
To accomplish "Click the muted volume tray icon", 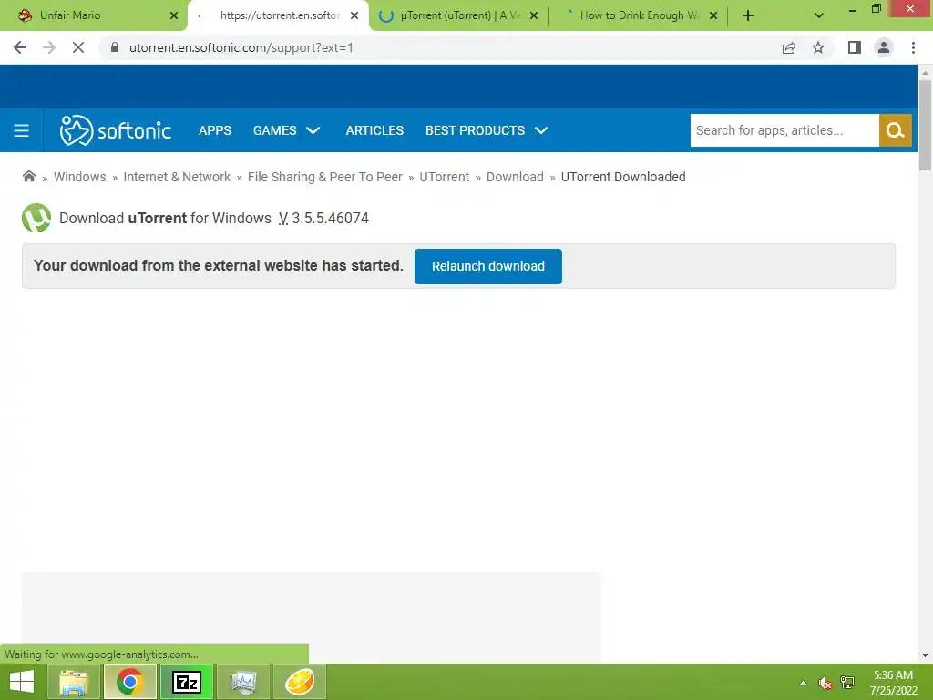I will click(x=825, y=683).
